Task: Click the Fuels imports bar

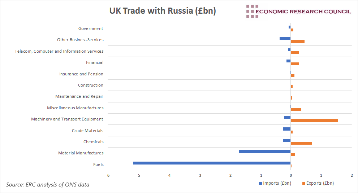Action: (212, 163)
